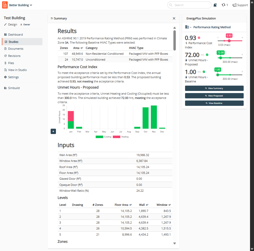Collapse the Performance Rating Method section chevron
254x251 pixels.
click(x=191, y=27)
